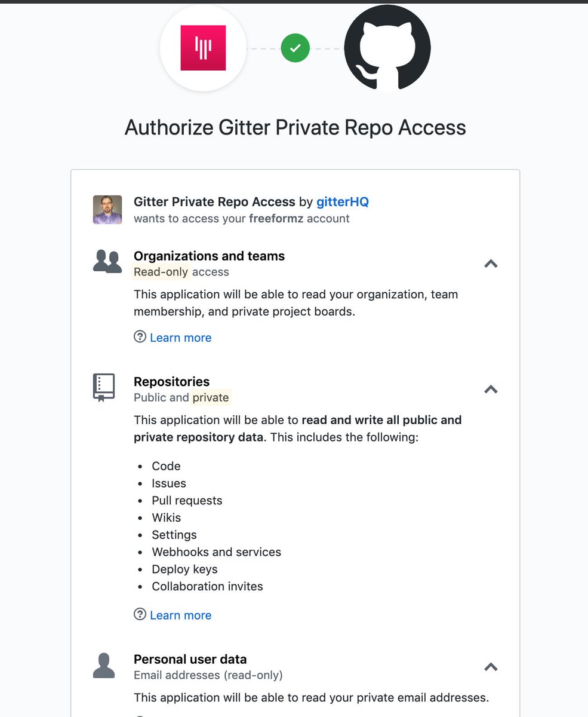
Task: Open the gitterHQ profile link
Action: pyautogui.click(x=343, y=202)
